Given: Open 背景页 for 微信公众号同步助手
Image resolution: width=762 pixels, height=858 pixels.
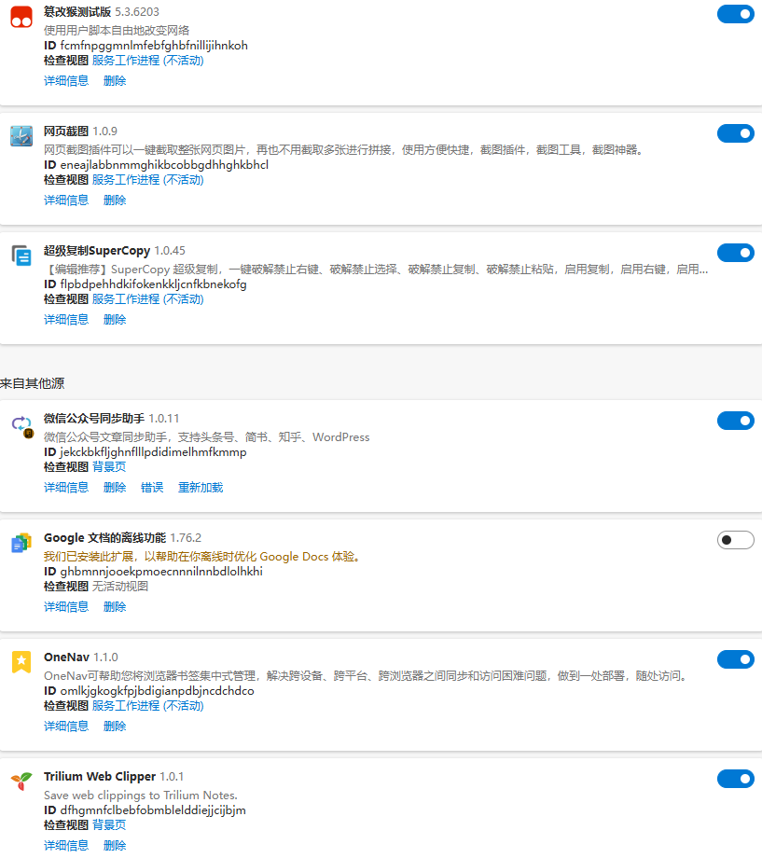Looking at the screenshot, I should (109, 466).
